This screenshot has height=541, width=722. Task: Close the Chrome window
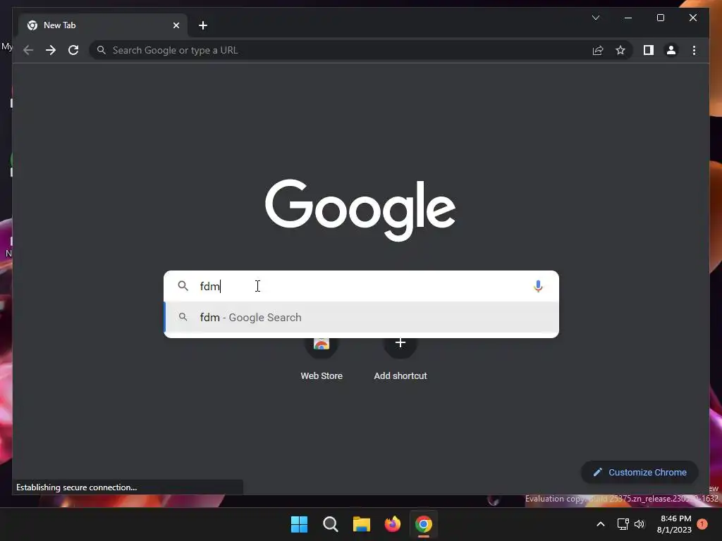pyautogui.click(x=693, y=18)
